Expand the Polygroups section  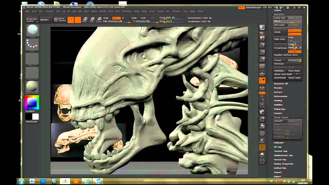pos(280,109)
